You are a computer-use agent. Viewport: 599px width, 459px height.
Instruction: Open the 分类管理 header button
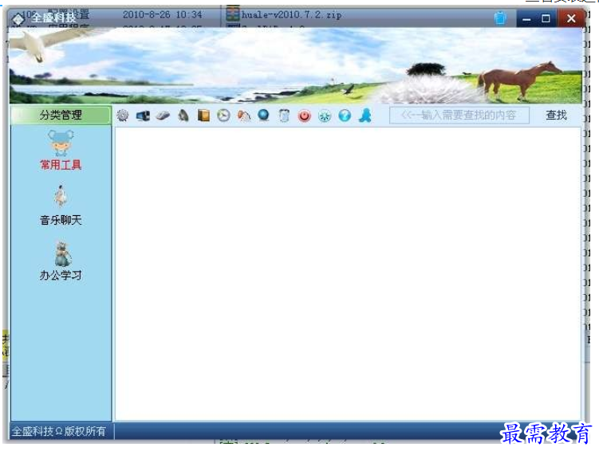[61, 115]
